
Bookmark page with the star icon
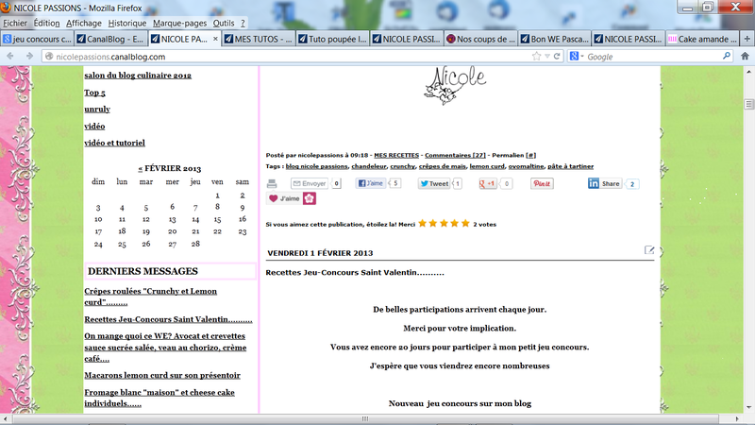[536, 57]
